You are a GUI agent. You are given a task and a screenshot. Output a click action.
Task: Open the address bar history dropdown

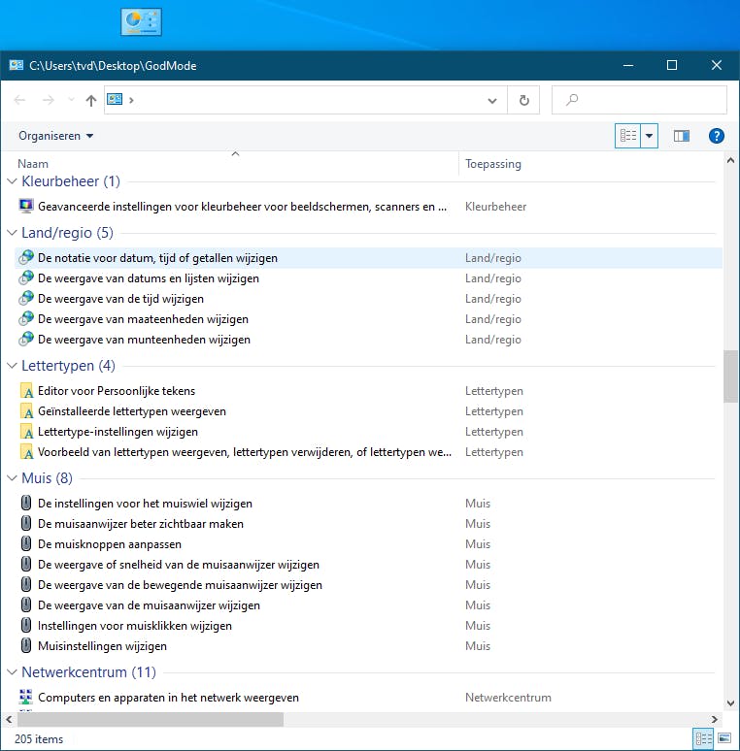click(492, 101)
